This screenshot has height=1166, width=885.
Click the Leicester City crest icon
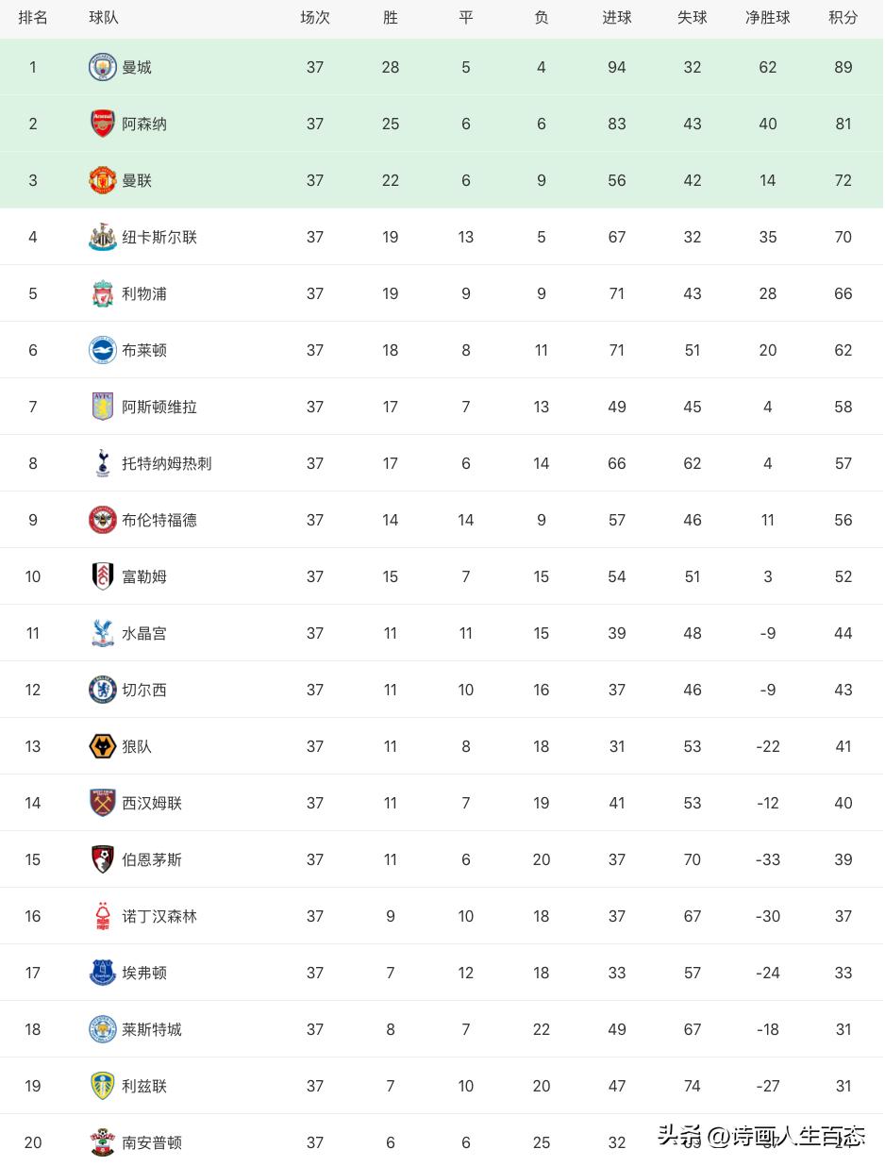(x=102, y=1029)
